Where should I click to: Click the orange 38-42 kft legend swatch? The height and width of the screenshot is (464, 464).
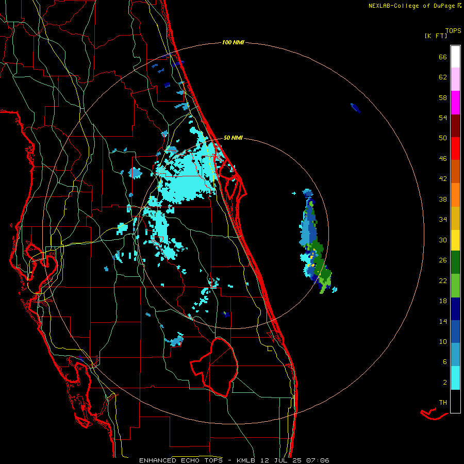click(x=455, y=195)
